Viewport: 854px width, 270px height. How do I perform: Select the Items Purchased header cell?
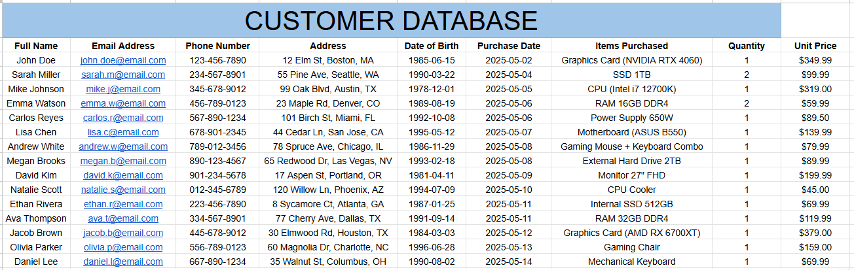tap(632, 46)
